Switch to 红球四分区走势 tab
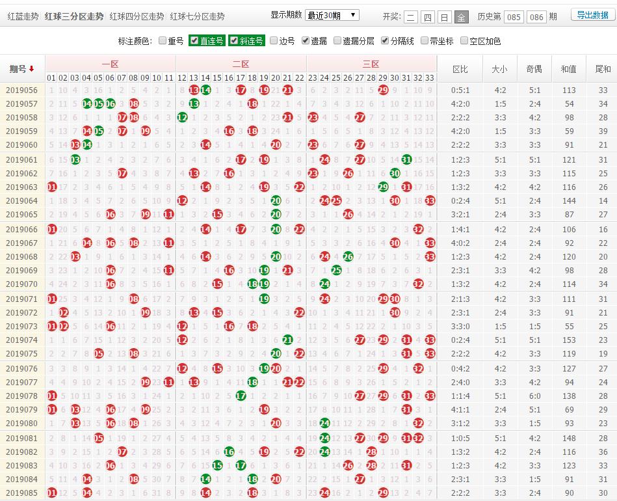This screenshot has height=501, width=617. (x=137, y=16)
